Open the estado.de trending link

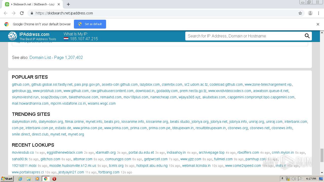point(63,128)
